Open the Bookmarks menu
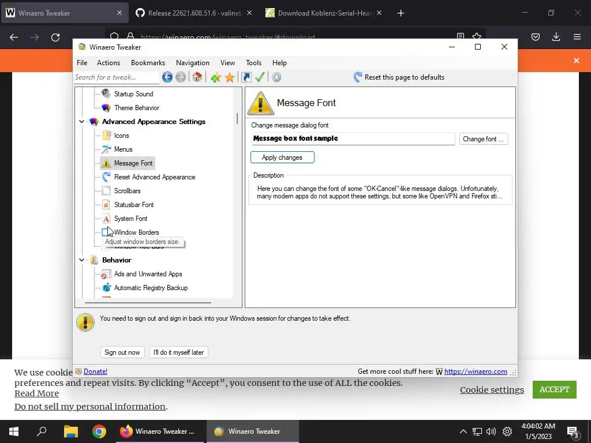This screenshot has height=443, width=591. (x=148, y=63)
